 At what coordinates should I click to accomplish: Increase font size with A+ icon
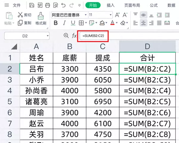pyautogui.click(x=117, y=15)
